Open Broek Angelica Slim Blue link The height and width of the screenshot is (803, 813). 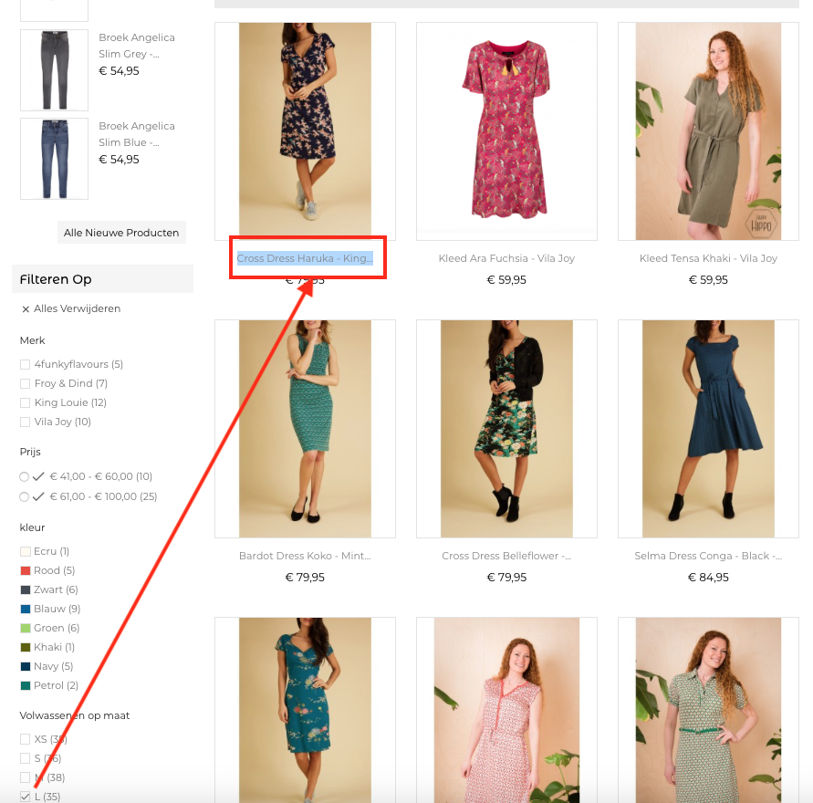(136, 134)
